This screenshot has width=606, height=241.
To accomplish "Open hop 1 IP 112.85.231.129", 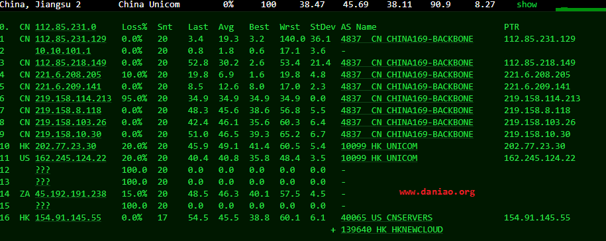I will tap(71, 39).
